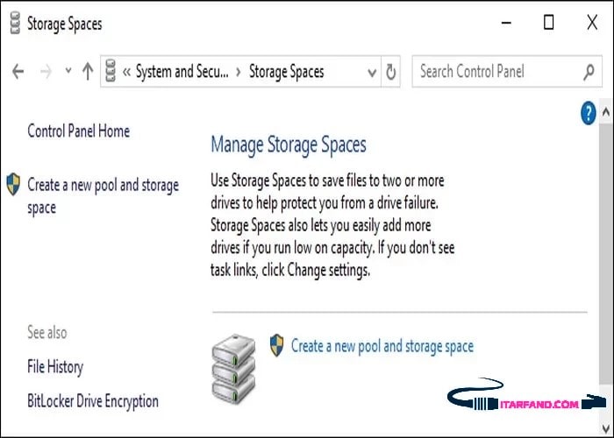Open Control Panel Home link

click(78, 131)
